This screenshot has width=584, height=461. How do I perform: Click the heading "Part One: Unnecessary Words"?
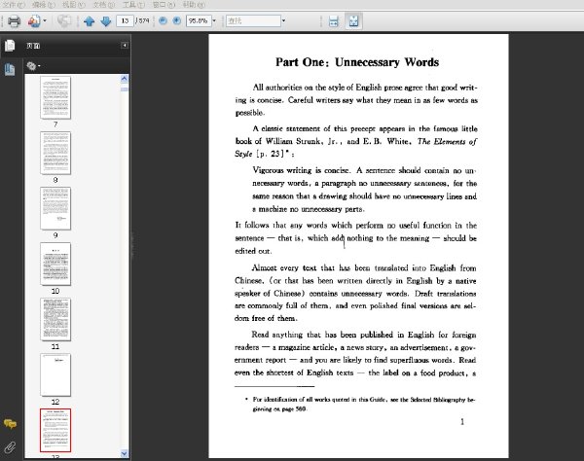tap(357, 62)
